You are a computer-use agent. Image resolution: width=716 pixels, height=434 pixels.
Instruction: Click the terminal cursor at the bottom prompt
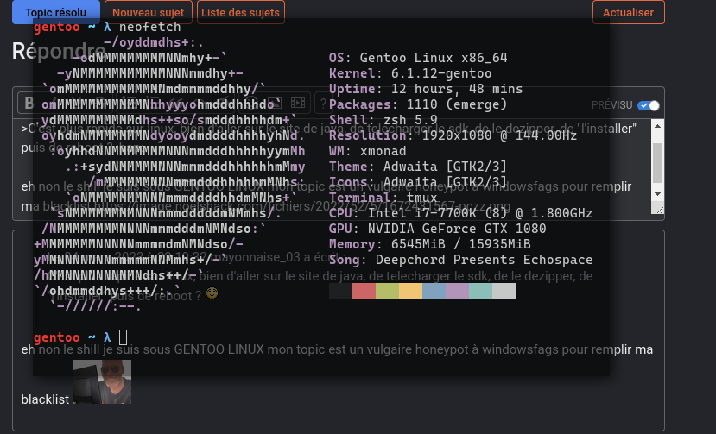pyautogui.click(x=123, y=337)
